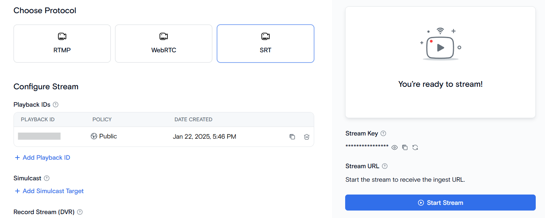Copy the stream key

405,147
